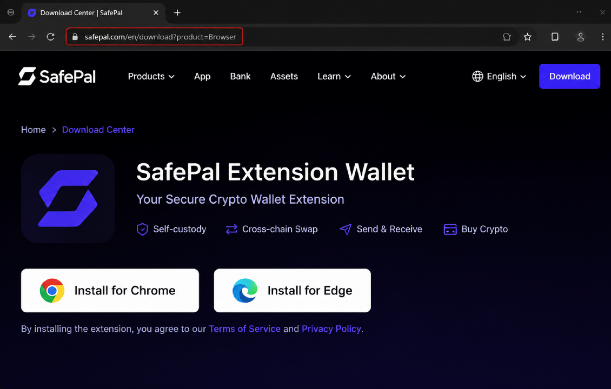Click Install for Chrome
Screen dimensions: 611x389
tap(110, 291)
